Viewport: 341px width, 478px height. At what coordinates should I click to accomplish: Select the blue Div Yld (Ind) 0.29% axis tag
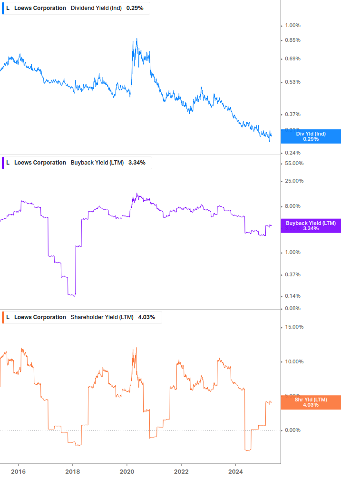coord(311,137)
